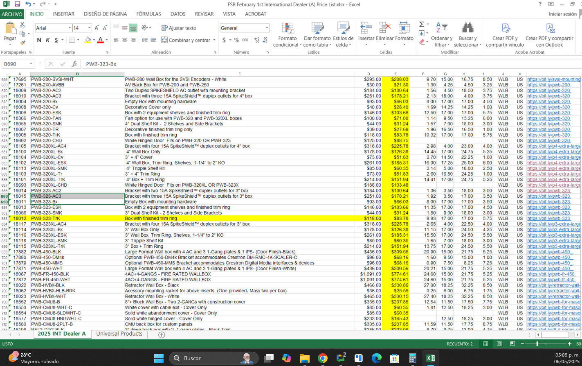
Task: Open Buscar y seleccionar menu
Action: coord(467,34)
